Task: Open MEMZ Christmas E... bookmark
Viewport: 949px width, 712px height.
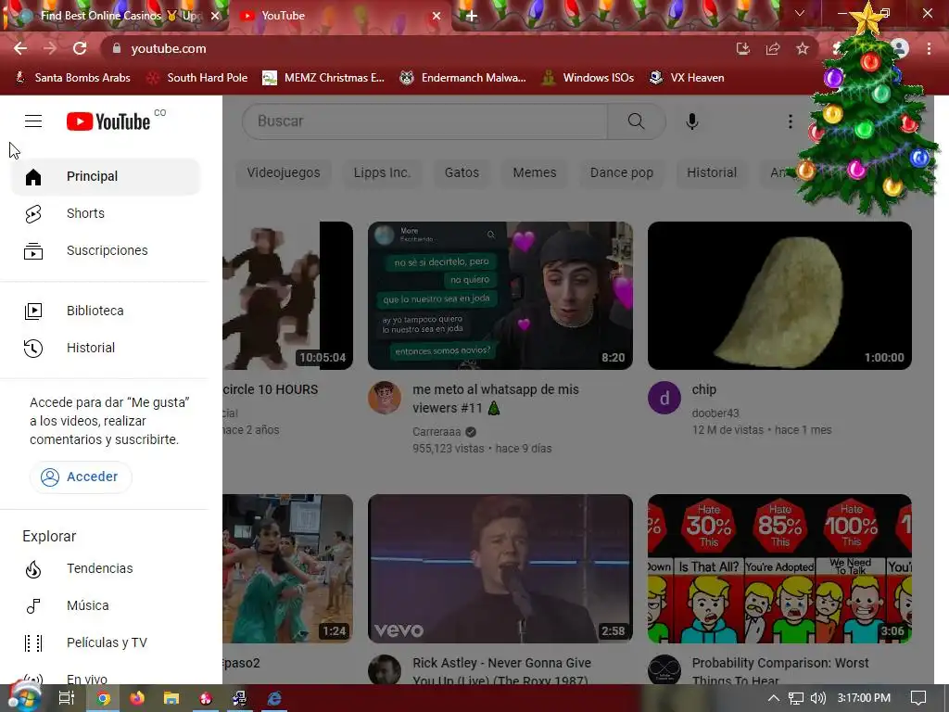Action: tap(323, 78)
